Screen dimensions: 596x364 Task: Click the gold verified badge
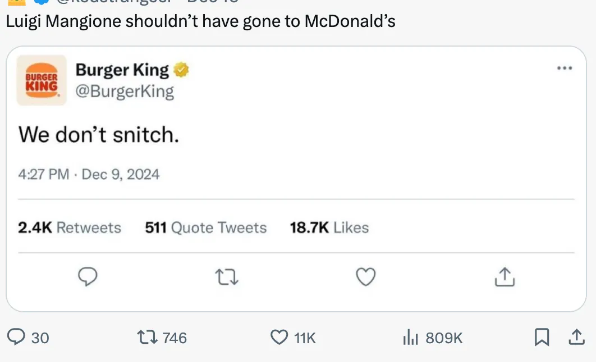click(181, 70)
